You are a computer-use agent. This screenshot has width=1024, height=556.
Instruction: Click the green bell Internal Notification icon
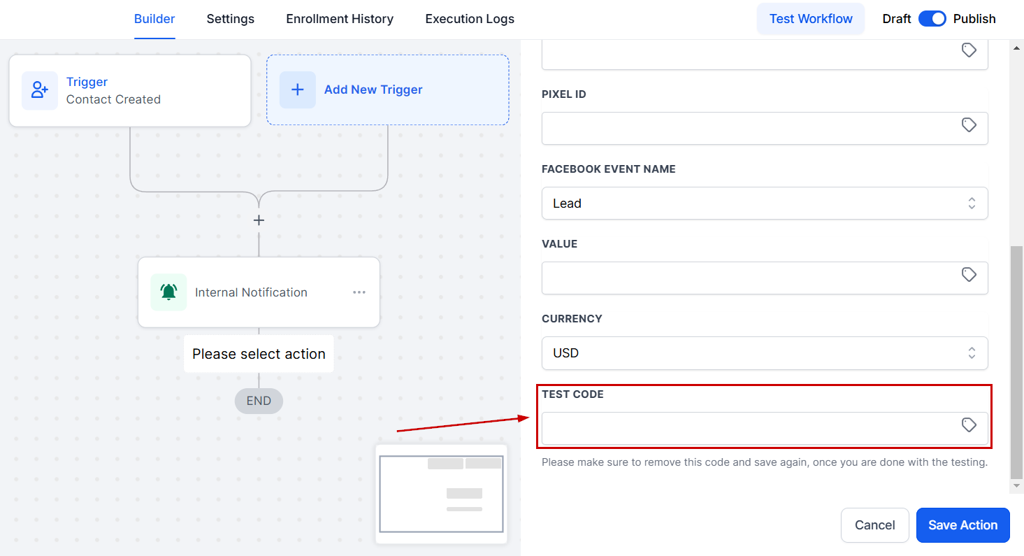click(x=168, y=292)
